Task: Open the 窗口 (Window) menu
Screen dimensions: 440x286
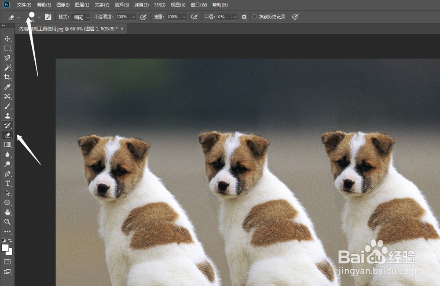Action: click(198, 5)
